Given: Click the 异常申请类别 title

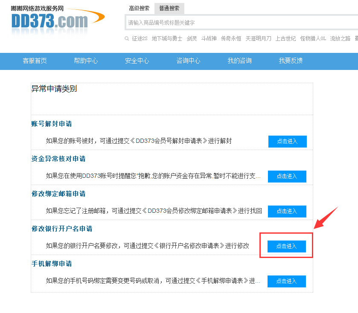Looking at the screenshot, I should click(x=54, y=89).
